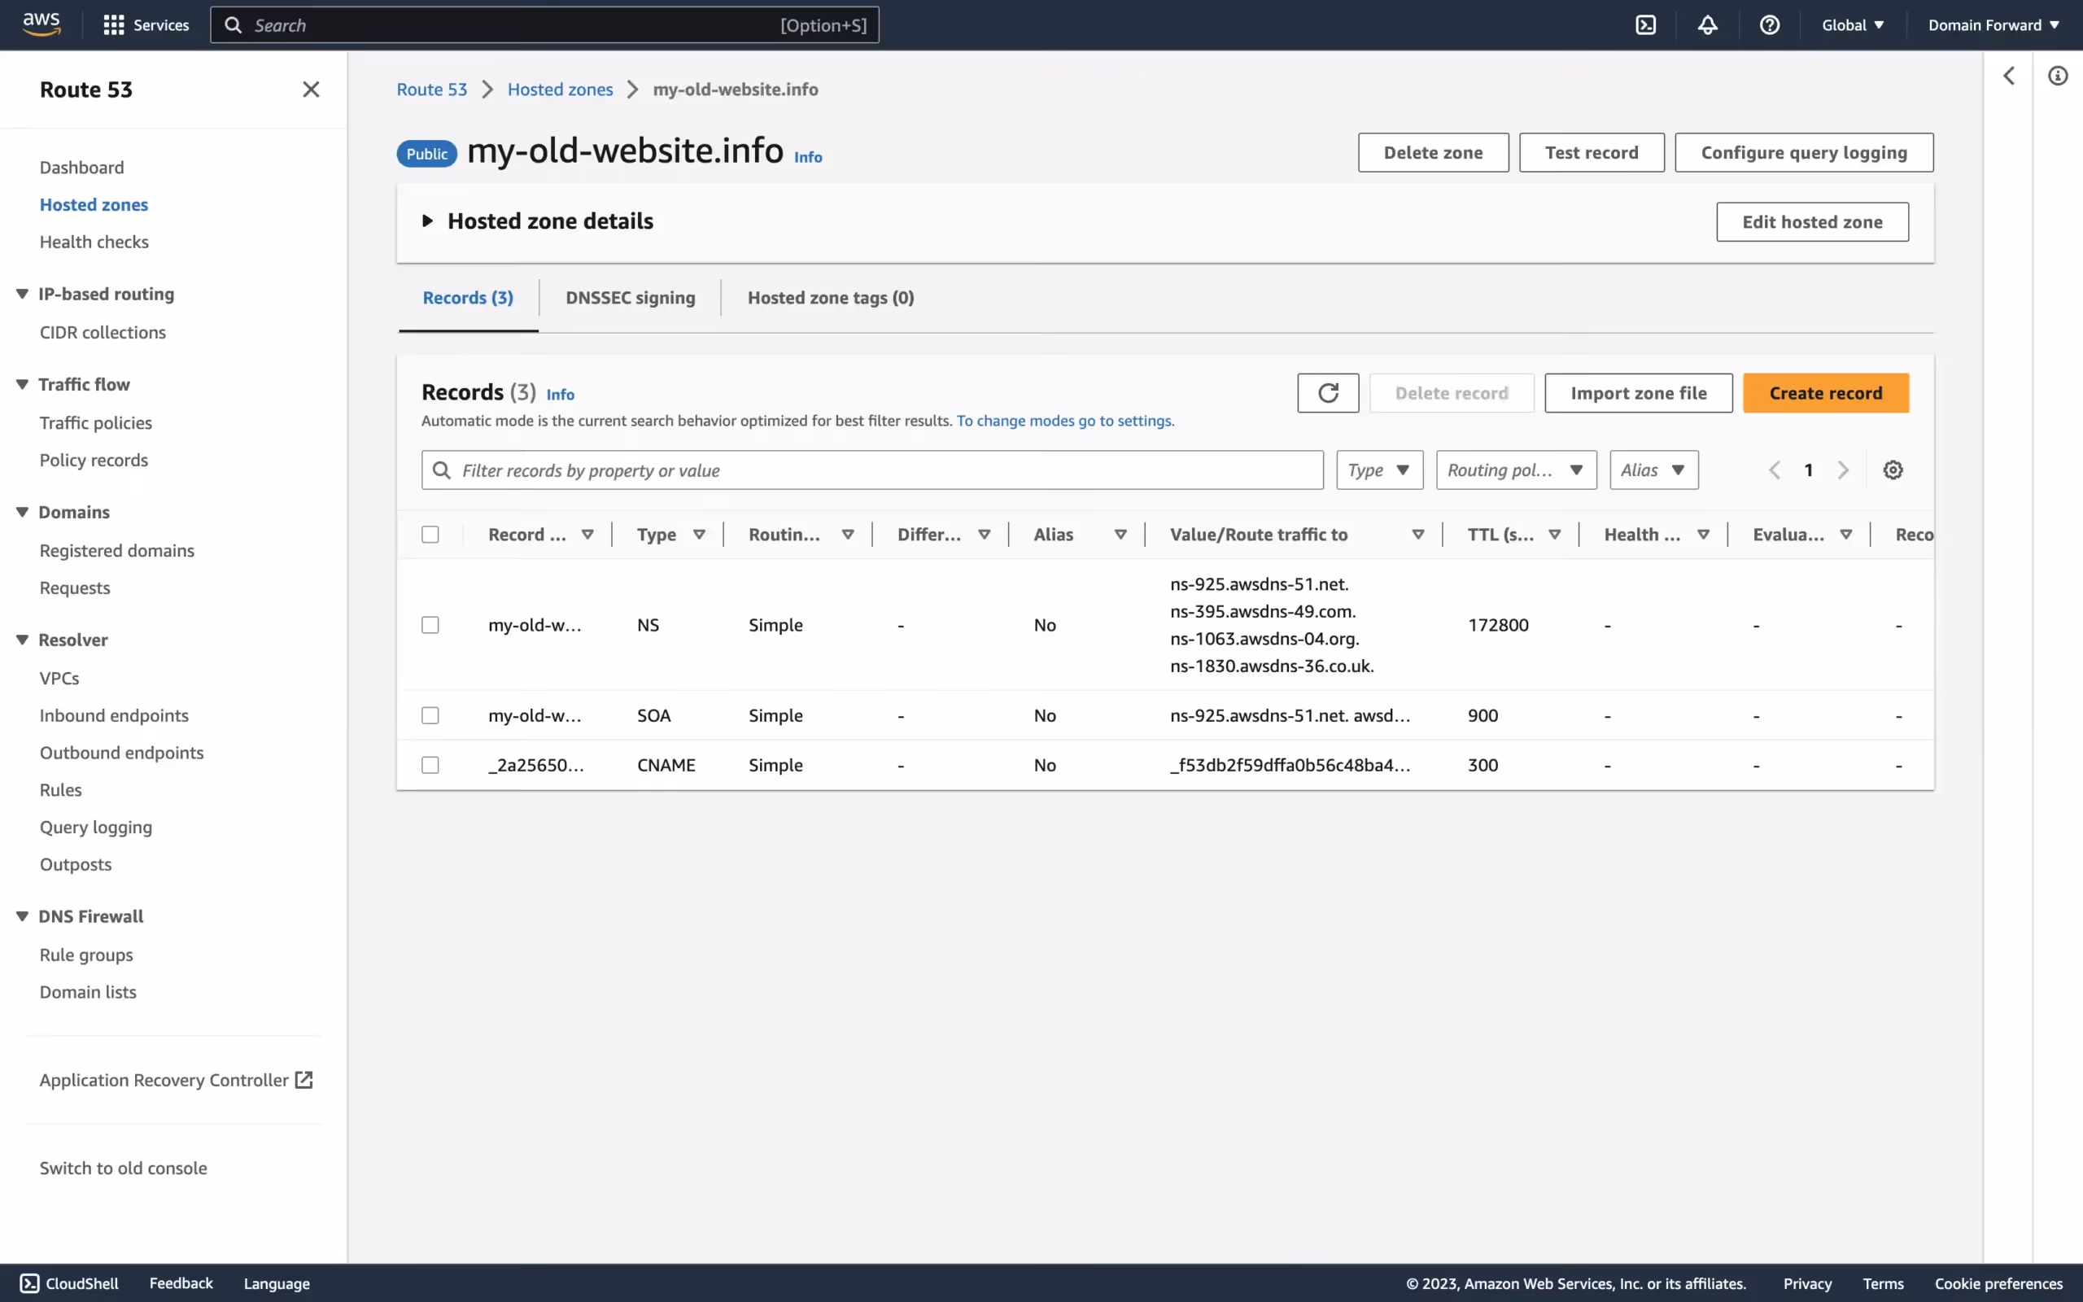
Task: Select the checkbox for the NS record
Action: (x=430, y=624)
